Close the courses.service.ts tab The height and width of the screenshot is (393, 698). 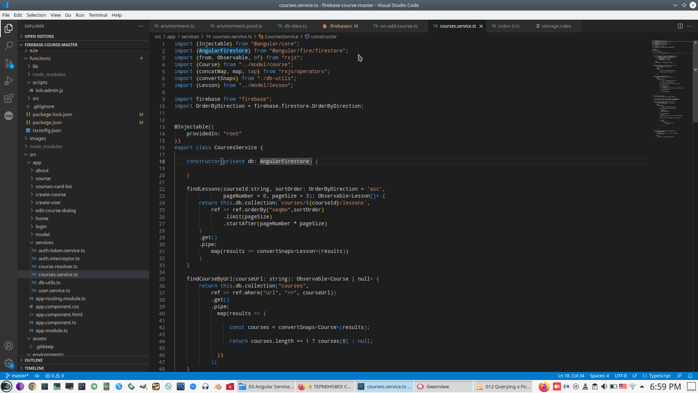pos(481,26)
